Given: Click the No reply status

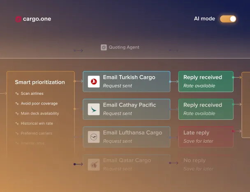Looking at the screenshot, I should click(194, 160).
